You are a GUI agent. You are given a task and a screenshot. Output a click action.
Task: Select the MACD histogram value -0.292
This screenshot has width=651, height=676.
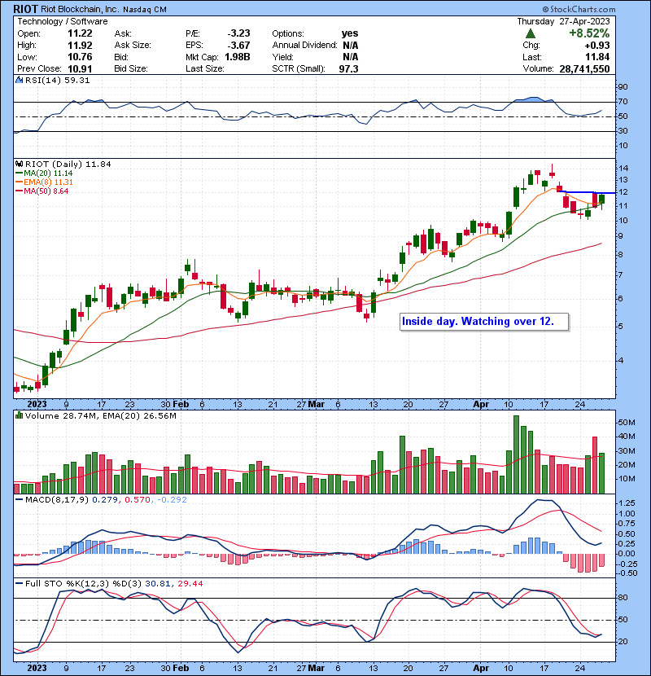tap(172, 500)
